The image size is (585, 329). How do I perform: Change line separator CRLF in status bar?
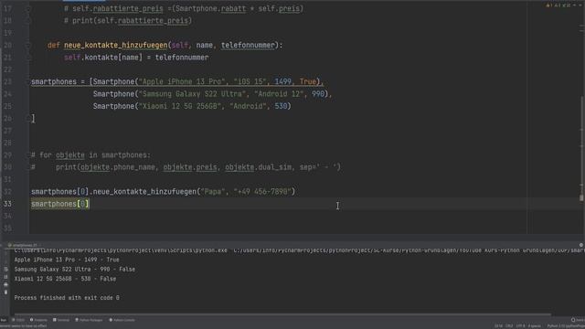[509, 326]
